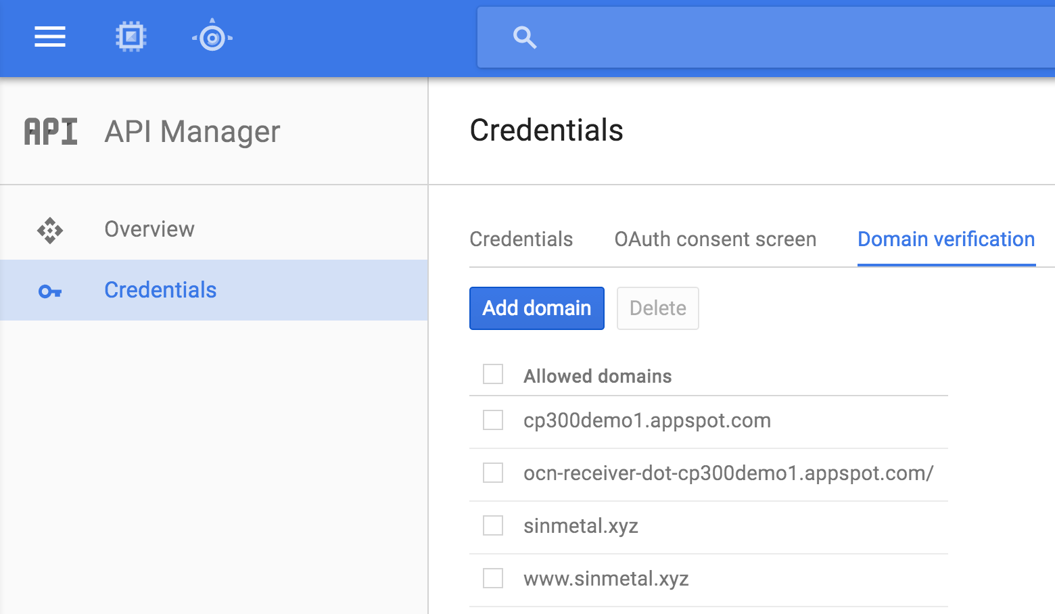This screenshot has height=614, width=1055.
Task: Tick the sinmetal.xyz checkbox
Action: [493, 525]
